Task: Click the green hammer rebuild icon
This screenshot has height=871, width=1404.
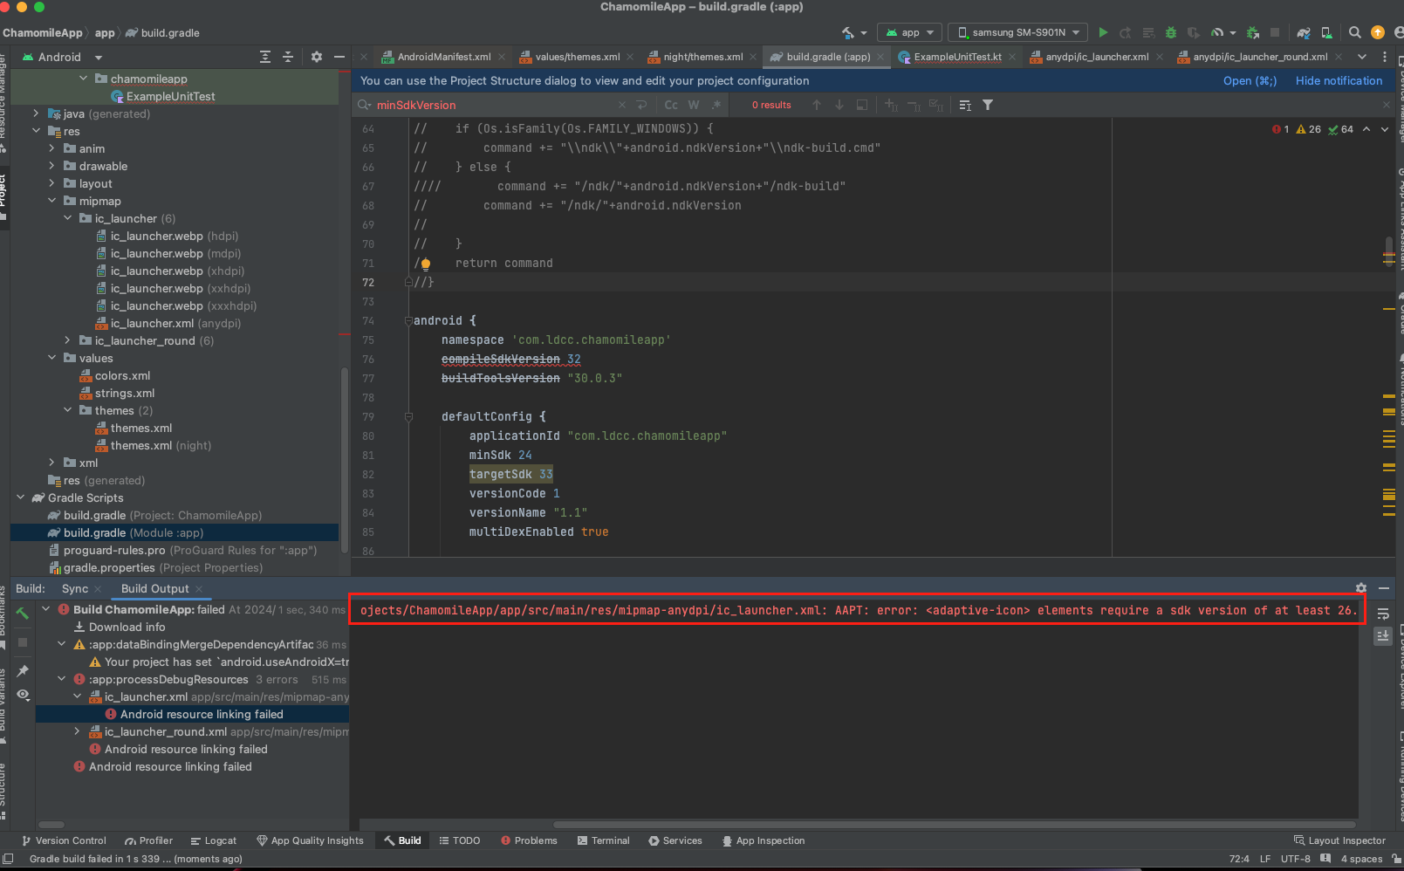Action: pos(23,614)
